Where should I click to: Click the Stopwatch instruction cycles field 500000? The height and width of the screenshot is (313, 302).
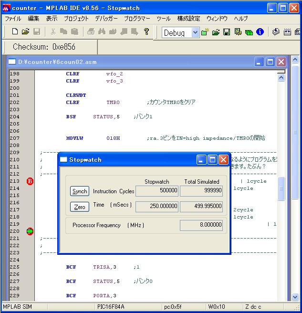[157, 191]
